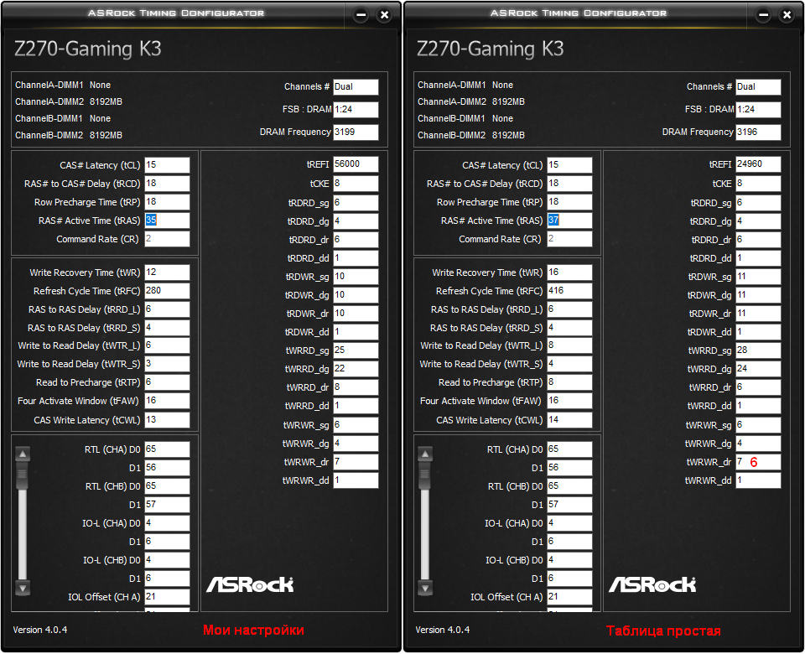805x654 pixels.
Task: Click IO-L (CHA) D0 field in right window
Action: point(569,523)
